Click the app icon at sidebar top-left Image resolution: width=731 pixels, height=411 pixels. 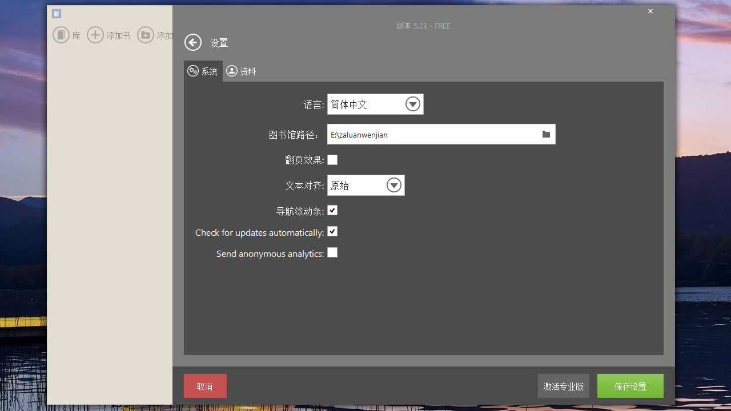coord(56,13)
